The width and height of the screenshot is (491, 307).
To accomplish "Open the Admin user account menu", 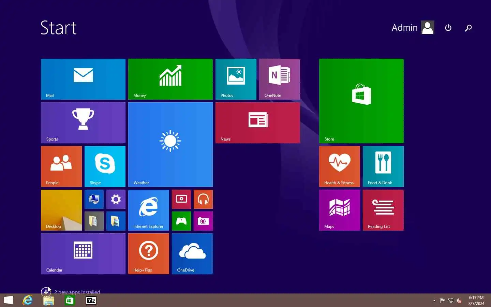I will (x=413, y=28).
